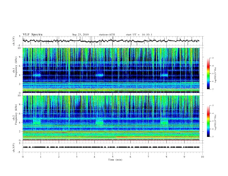The width and height of the screenshot is (228, 176).
Task: Click the ch.1 "Frequency (kHz)" axis label
Action: click(16, 67)
